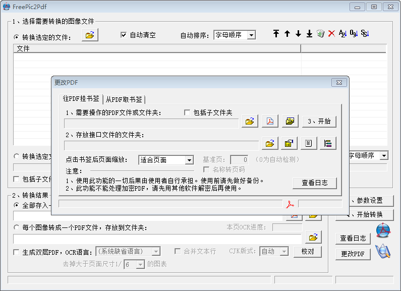Screen dimensions: 401x291
Task: Click the bookmark tree icon in dialog's second row
Action: pos(328,143)
